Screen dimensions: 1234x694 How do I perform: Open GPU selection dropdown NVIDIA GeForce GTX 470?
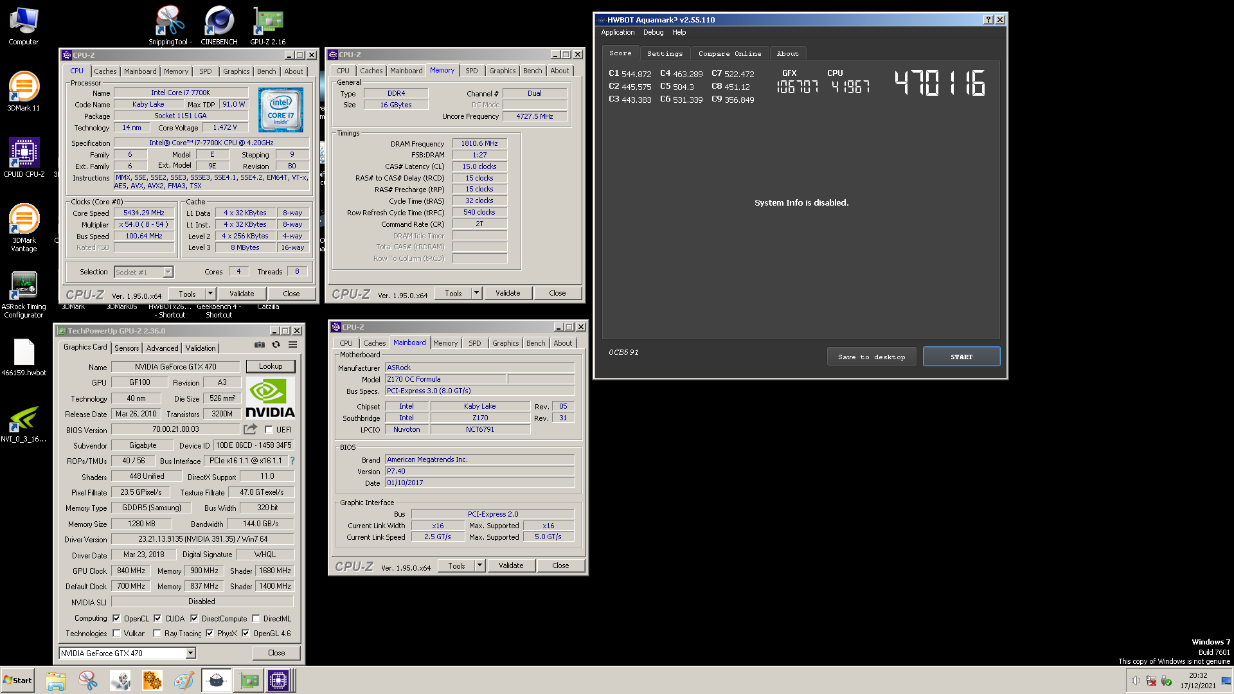click(x=127, y=653)
